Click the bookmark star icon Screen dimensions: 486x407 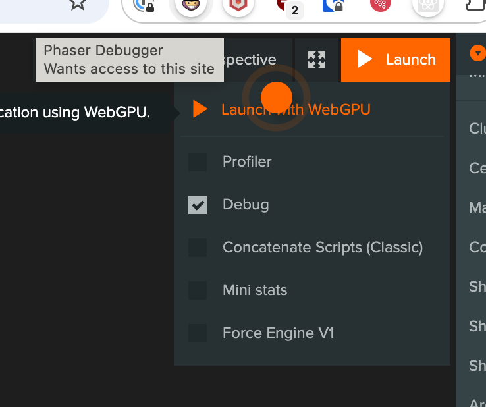[x=78, y=3]
